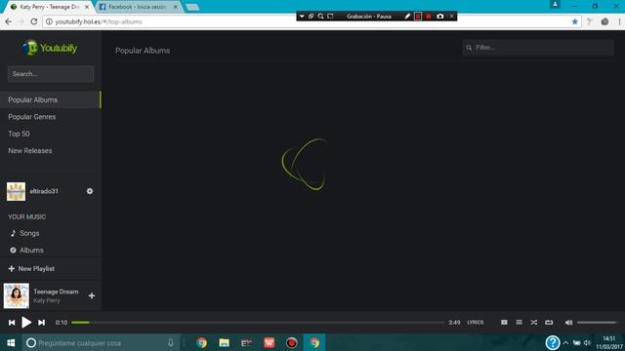Mute the player volume
This screenshot has width=625, height=351.
pos(568,323)
